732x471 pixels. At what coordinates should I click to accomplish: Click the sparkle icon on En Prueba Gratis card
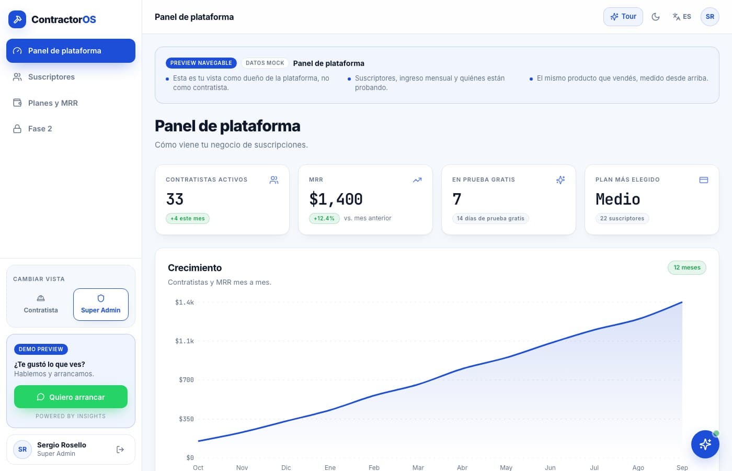tap(561, 180)
